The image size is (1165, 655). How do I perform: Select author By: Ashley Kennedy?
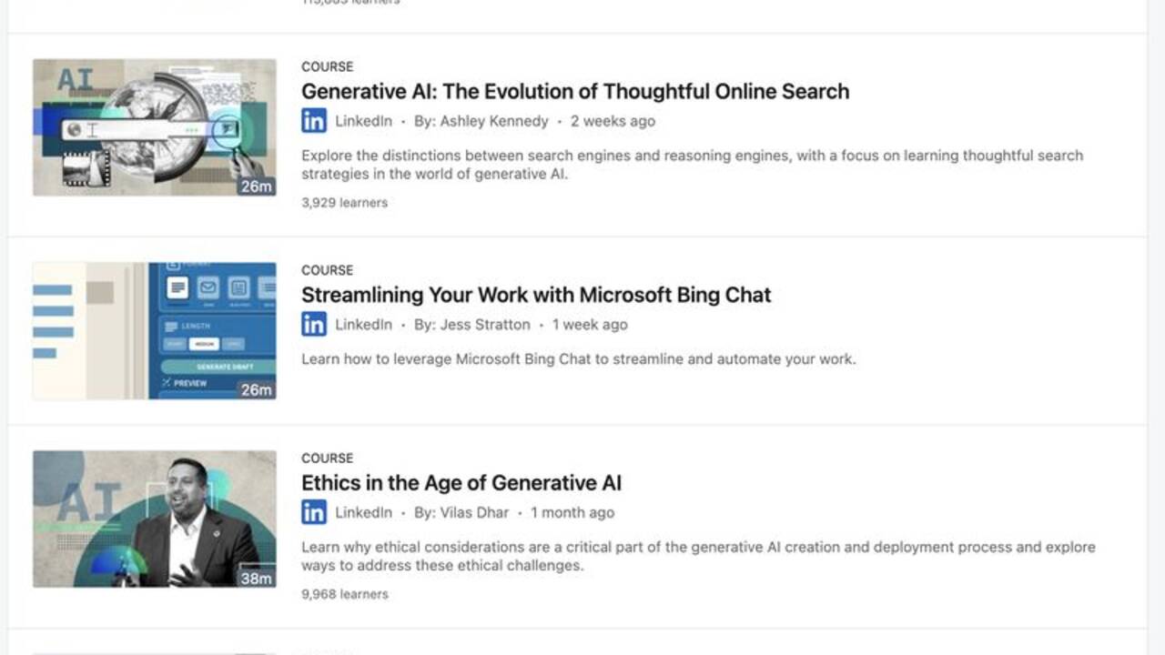(481, 121)
